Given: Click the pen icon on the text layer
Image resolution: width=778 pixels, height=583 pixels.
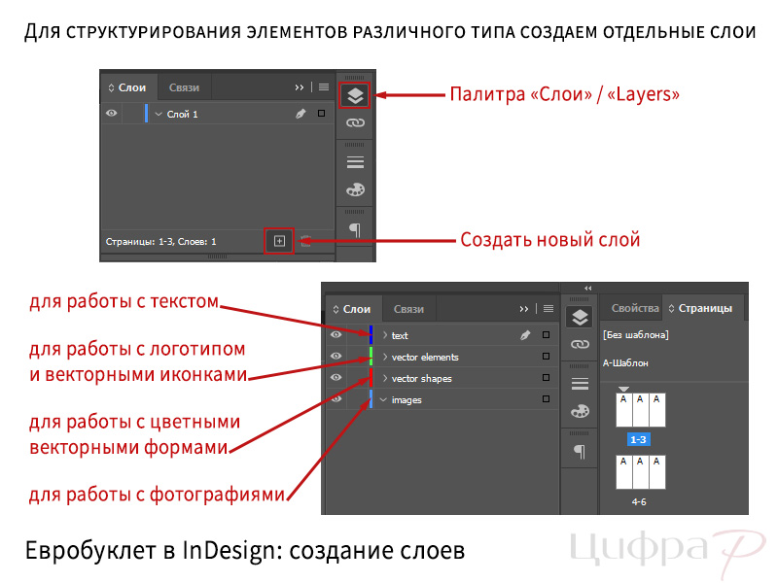Looking at the screenshot, I should point(525,335).
